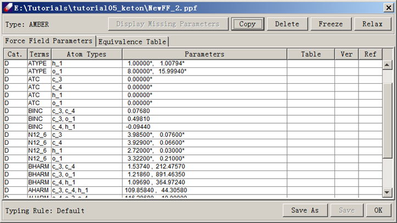Screen dimensions: 397x223
Task: Click parameter value 0.49810
Action: point(138,119)
